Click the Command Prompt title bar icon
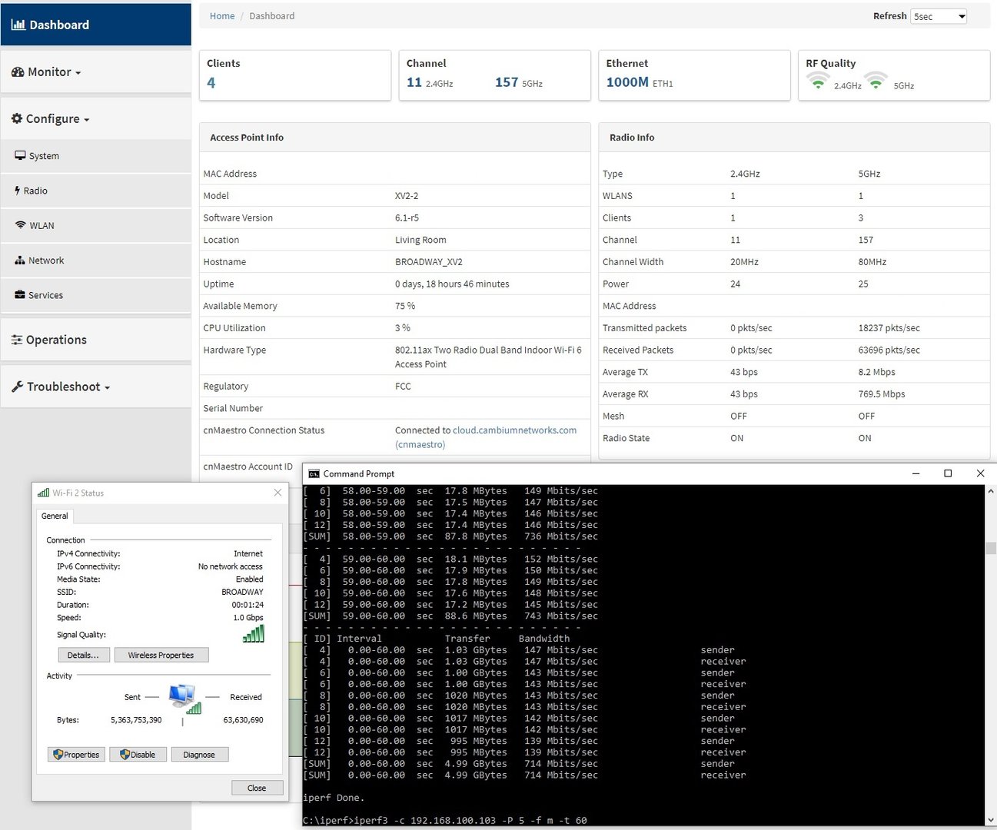997x830 pixels. click(314, 474)
